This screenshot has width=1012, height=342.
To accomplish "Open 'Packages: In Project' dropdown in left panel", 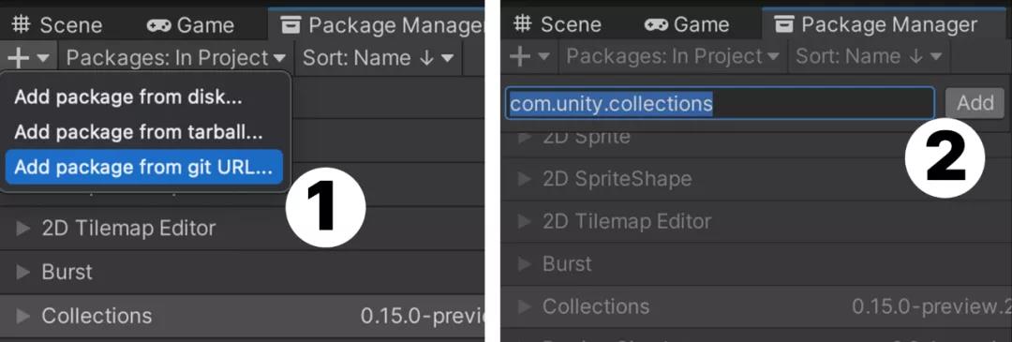I will (177, 57).
